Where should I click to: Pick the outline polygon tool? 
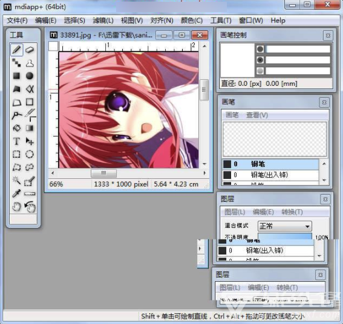click(x=16, y=102)
